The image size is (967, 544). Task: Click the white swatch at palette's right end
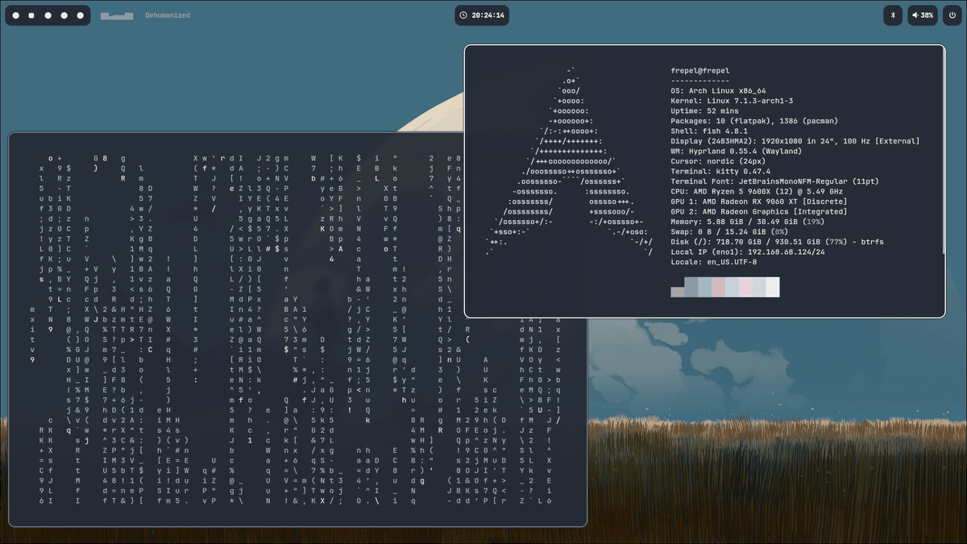pos(773,288)
